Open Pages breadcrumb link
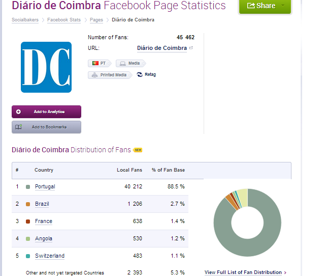Viewport: 325px width, 276px height. [96, 20]
